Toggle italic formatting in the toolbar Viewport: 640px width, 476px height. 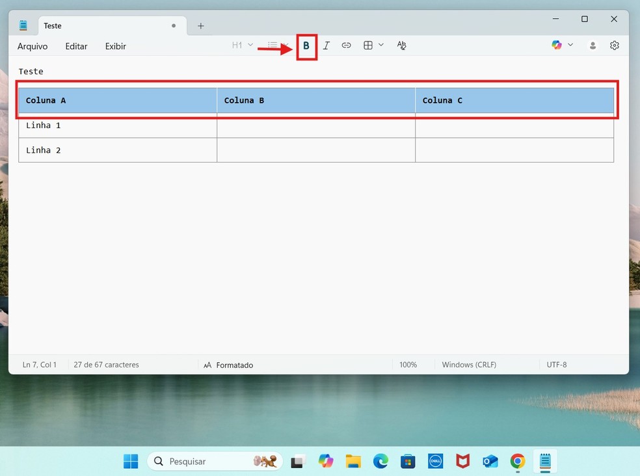click(x=326, y=46)
